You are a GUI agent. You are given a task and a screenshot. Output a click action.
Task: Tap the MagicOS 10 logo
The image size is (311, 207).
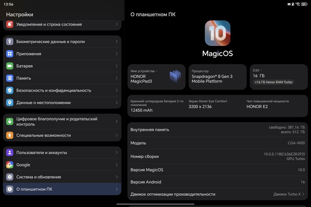[218, 33]
